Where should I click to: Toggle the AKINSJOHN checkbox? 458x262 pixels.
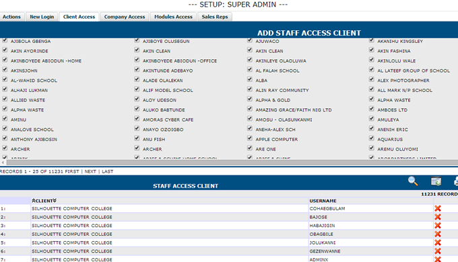(x=5, y=69)
